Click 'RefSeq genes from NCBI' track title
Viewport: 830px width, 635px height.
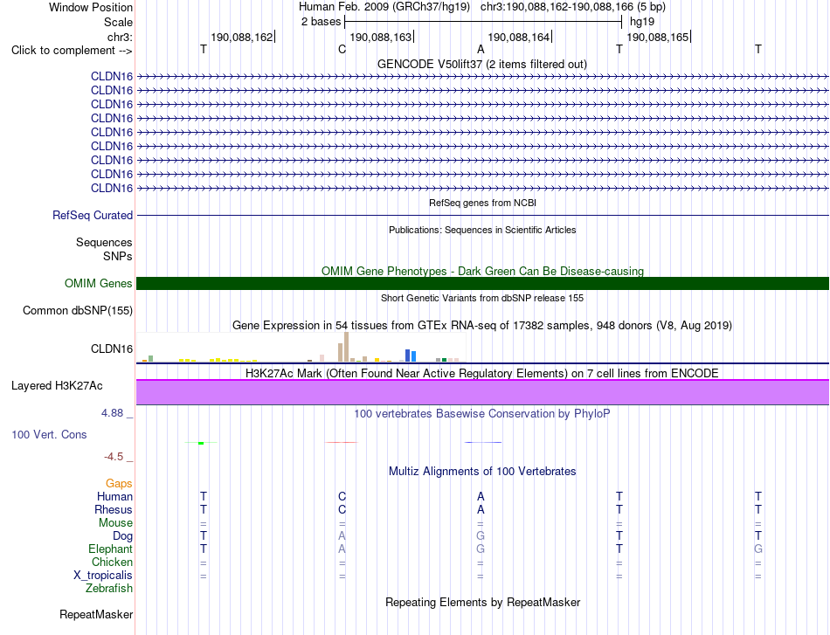coord(482,203)
